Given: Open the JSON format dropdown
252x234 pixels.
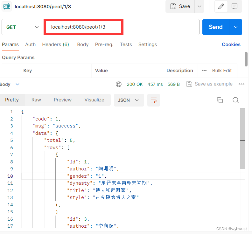Looking at the screenshot, I should [x=129, y=100].
